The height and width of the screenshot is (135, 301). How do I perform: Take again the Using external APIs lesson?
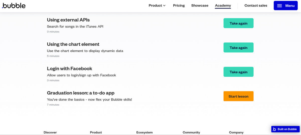click(x=239, y=23)
